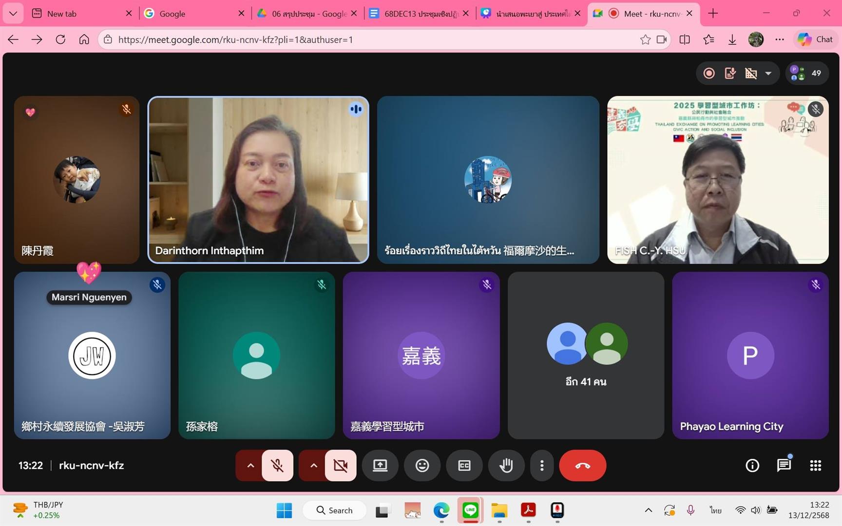Show meeting details info icon
Image resolution: width=842 pixels, height=526 pixels.
[752, 466]
